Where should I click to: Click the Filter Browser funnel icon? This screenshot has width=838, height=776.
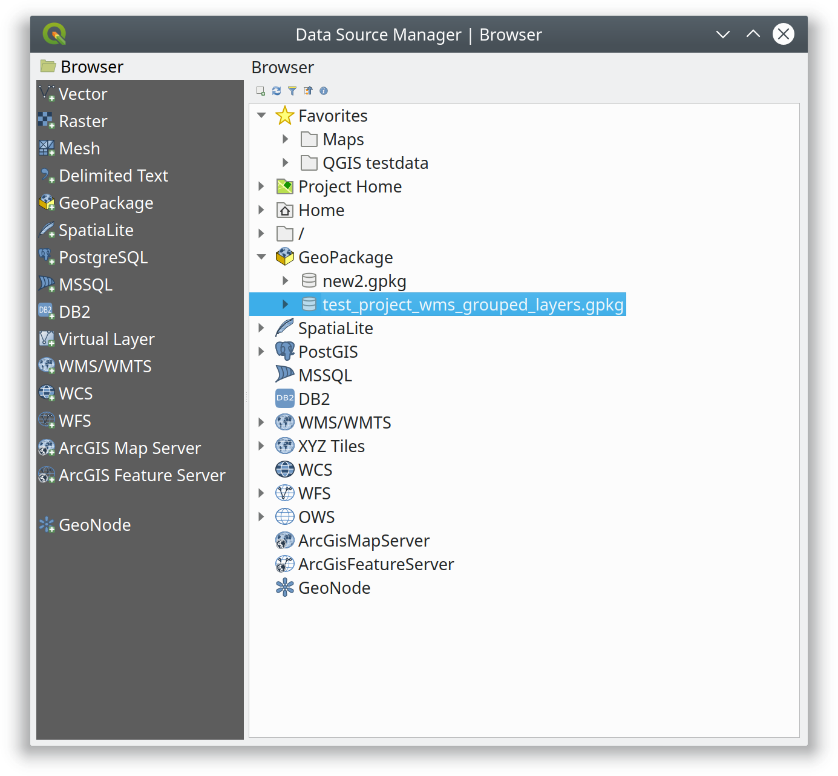pos(292,91)
